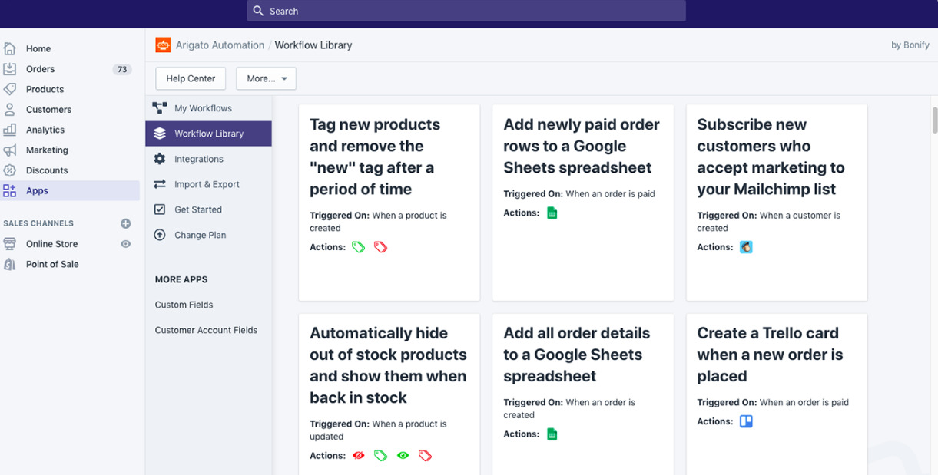Click the red hide-product eye icon
This screenshot has width=938, height=475.
359,456
